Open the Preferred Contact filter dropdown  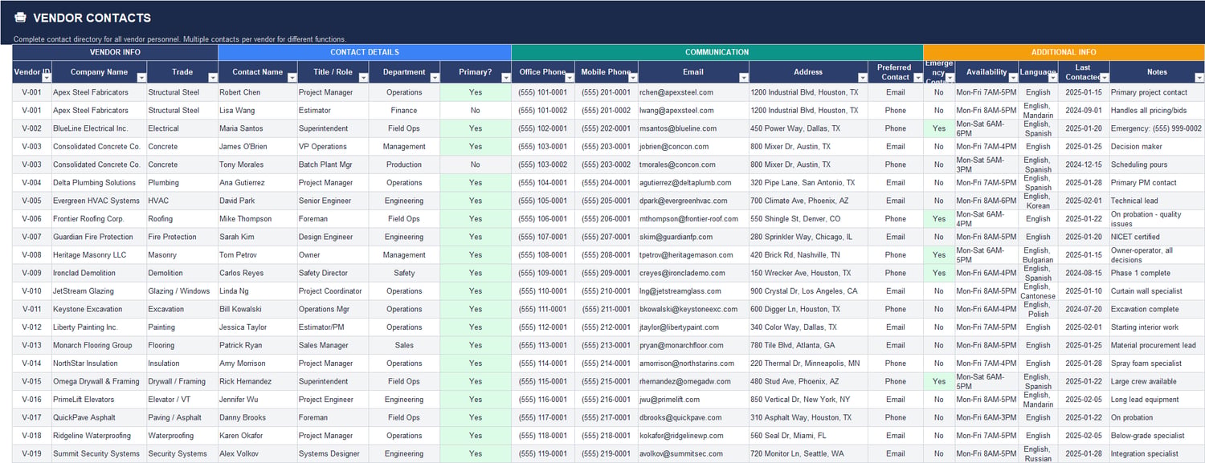pos(917,78)
